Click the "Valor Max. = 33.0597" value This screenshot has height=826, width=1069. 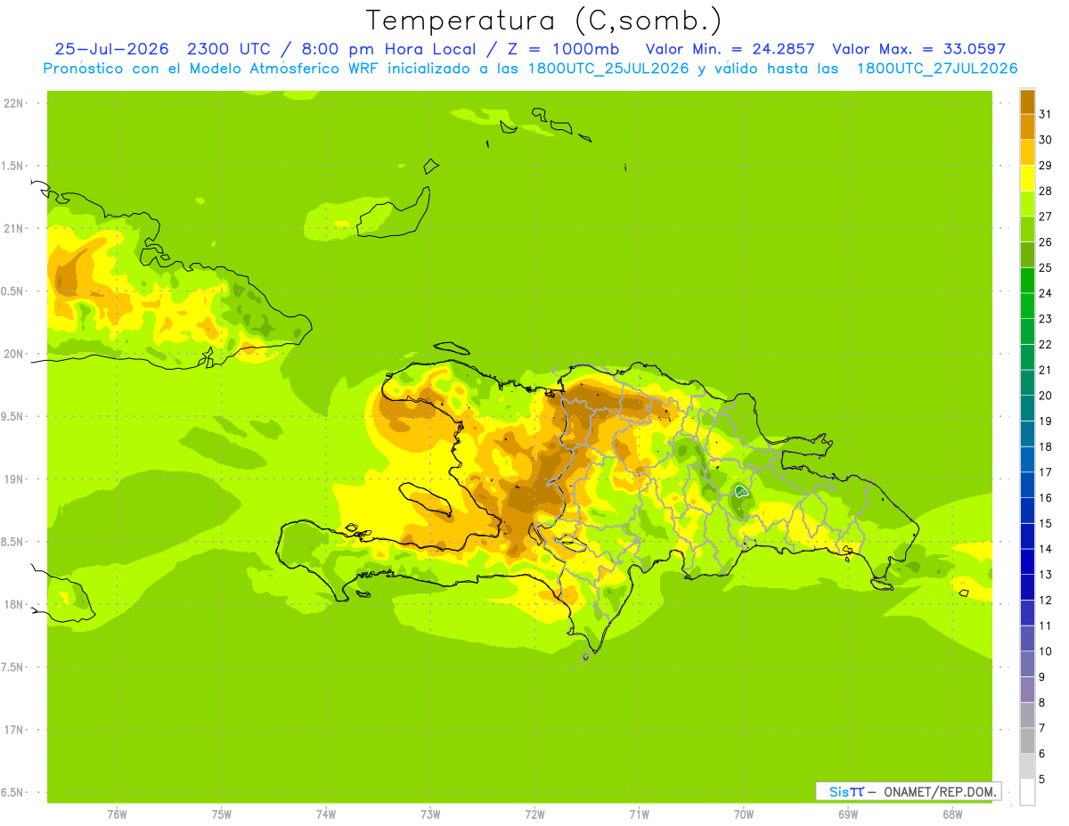coord(918,49)
